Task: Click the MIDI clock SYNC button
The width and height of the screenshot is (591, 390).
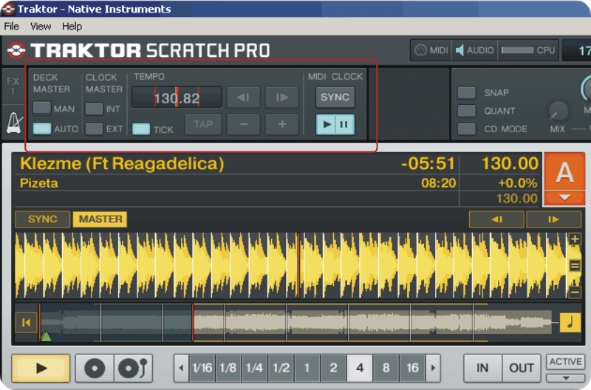Action: click(x=335, y=97)
